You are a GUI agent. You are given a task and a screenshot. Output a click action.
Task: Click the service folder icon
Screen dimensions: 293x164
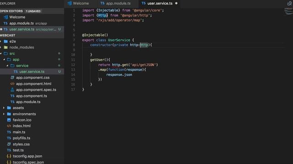click(12, 66)
